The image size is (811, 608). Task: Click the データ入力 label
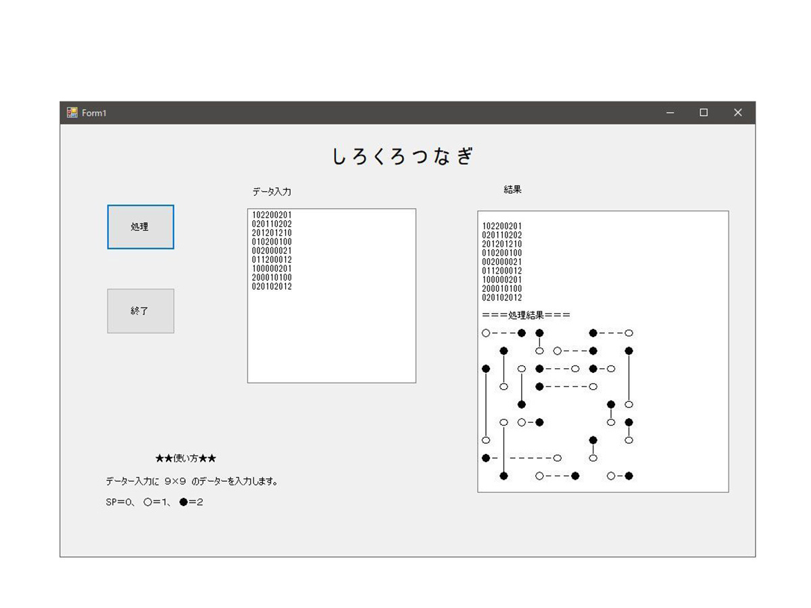[272, 192]
